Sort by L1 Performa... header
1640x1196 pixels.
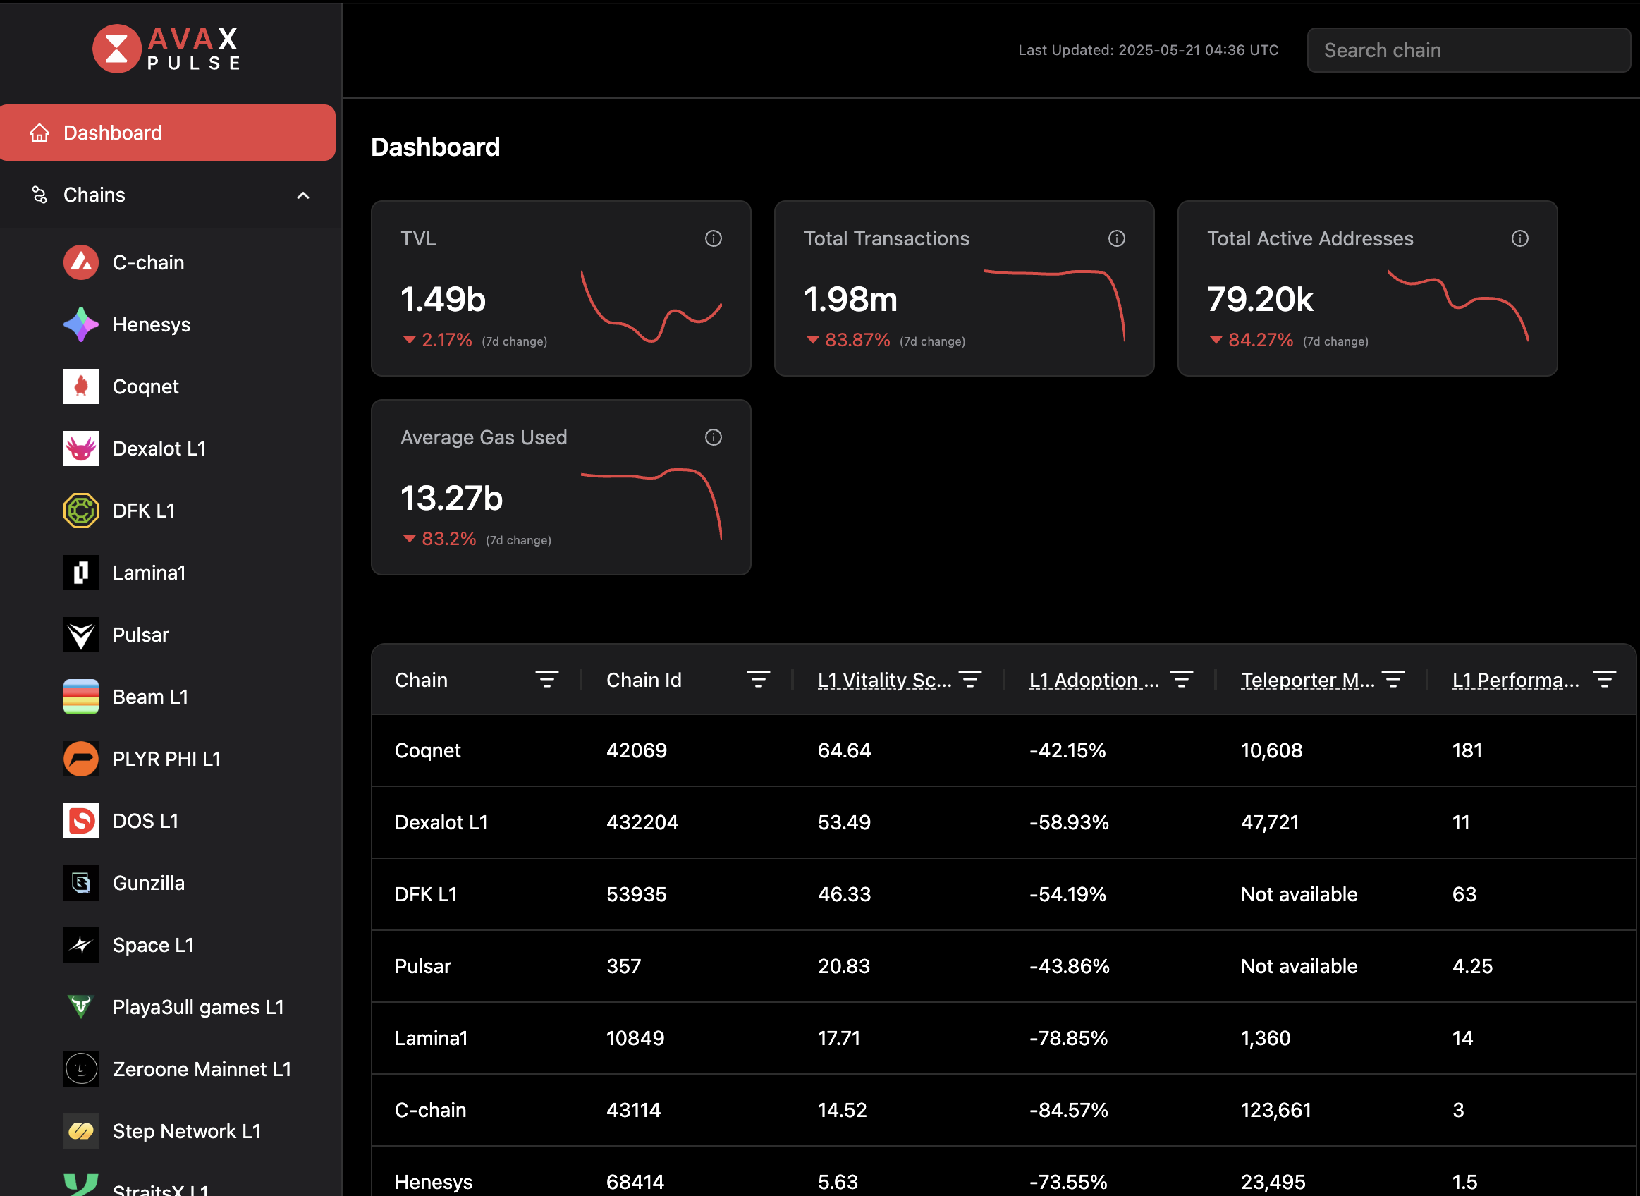click(1515, 680)
